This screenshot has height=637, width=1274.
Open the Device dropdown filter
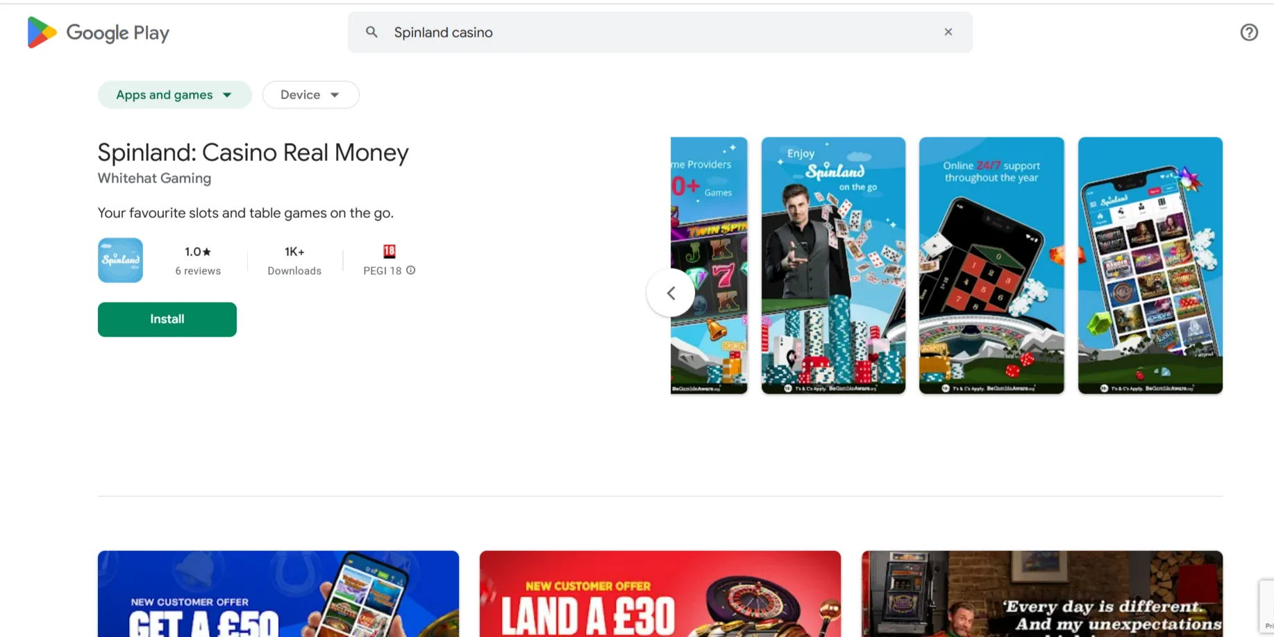[310, 95]
